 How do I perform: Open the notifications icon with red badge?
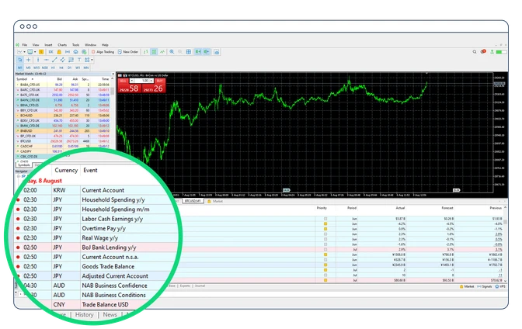[483, 51]
